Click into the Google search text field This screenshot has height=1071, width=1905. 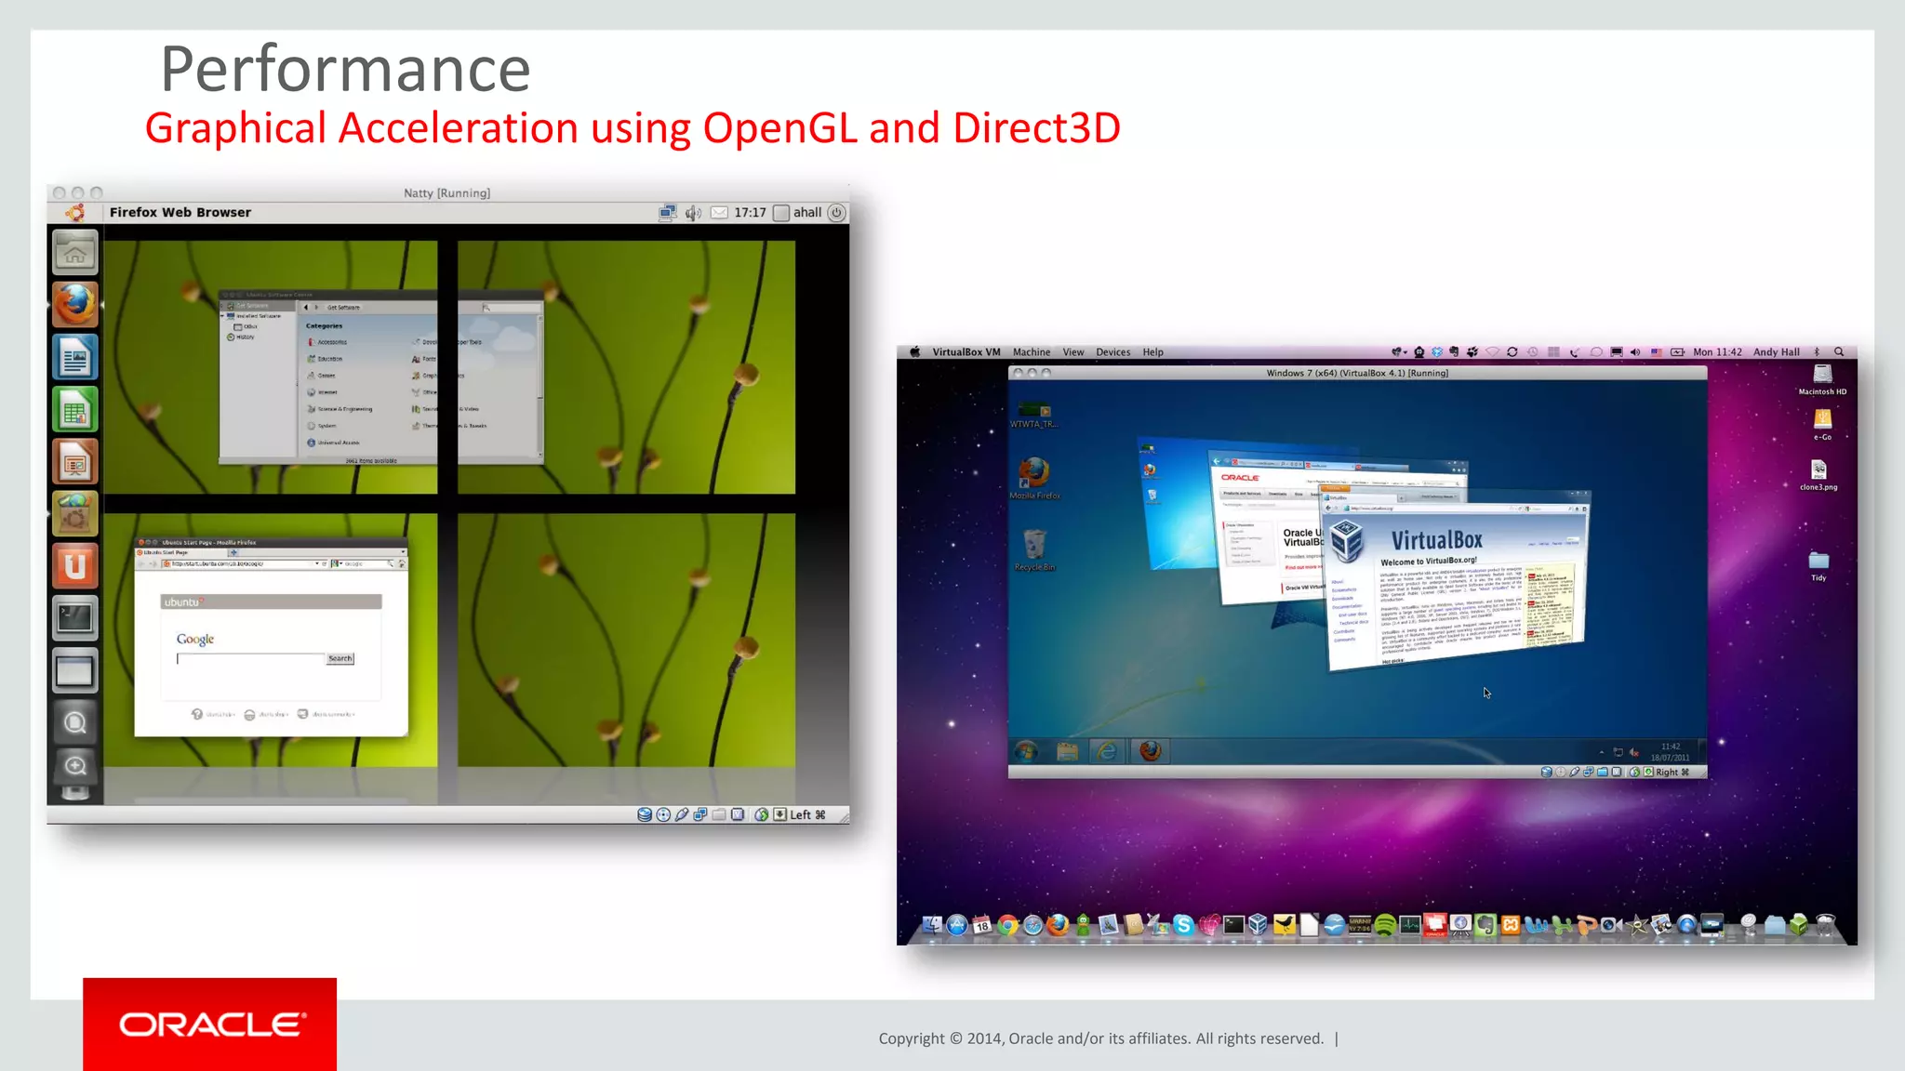tap(250, 659)
